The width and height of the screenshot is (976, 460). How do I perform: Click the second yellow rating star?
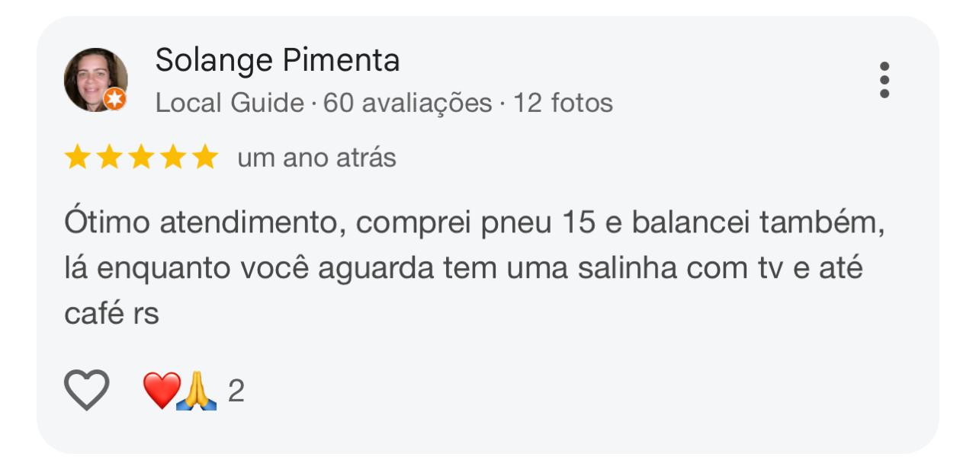tap(109, 158)
